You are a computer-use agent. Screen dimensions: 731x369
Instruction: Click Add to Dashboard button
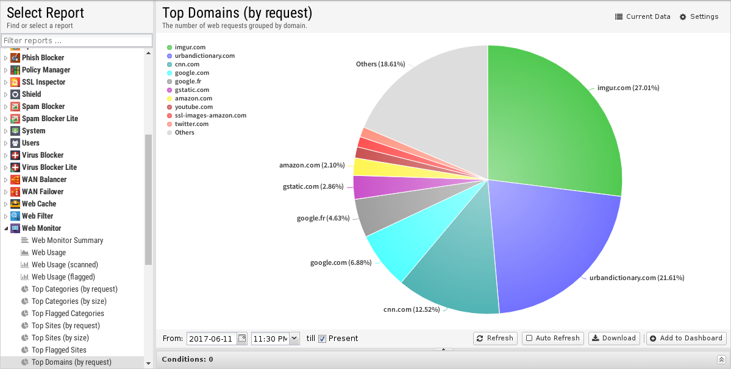pos(686,339)
